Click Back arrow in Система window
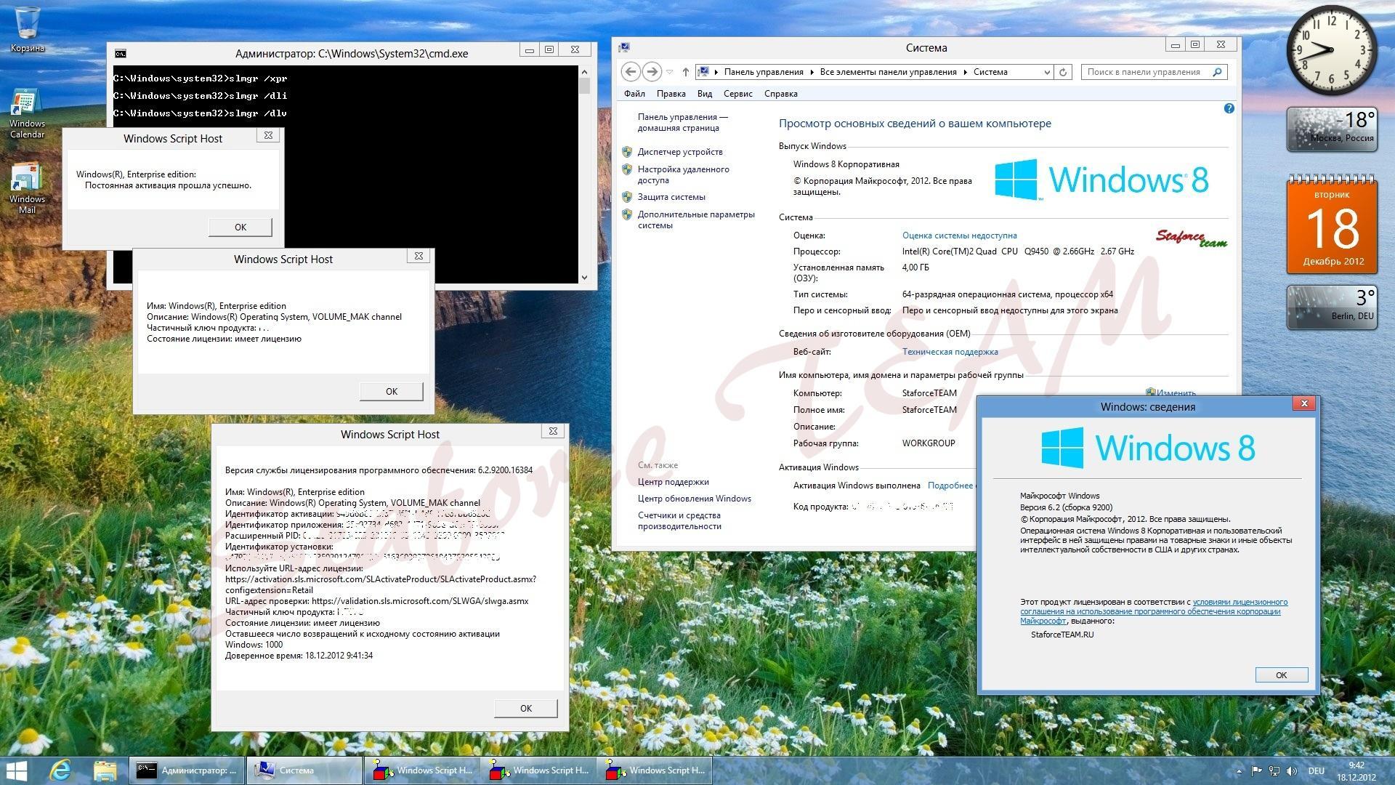 click(631, 71)
